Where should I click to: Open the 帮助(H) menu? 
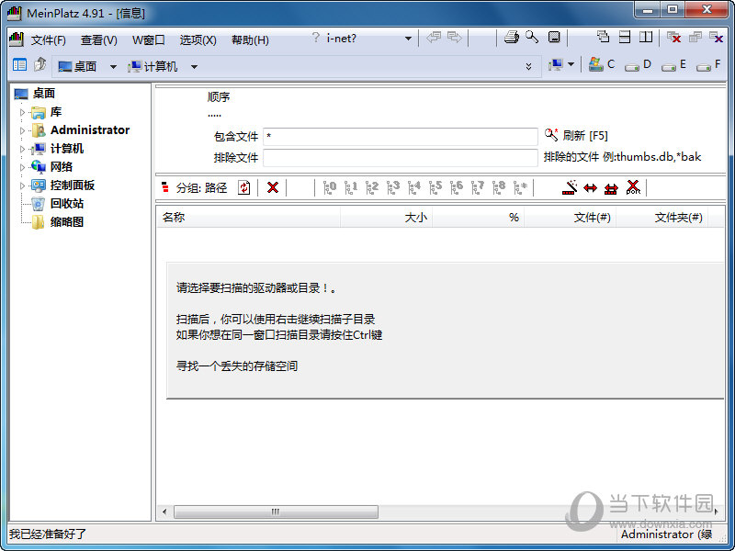tap(250, 40)
